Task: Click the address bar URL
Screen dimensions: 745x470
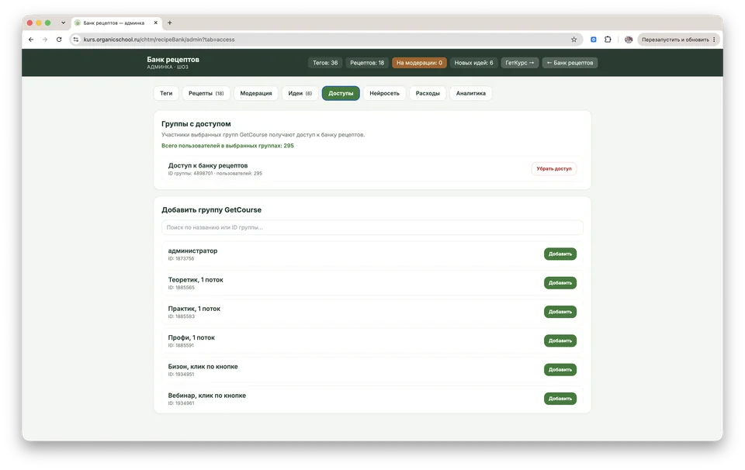Action: click(159, 40)
